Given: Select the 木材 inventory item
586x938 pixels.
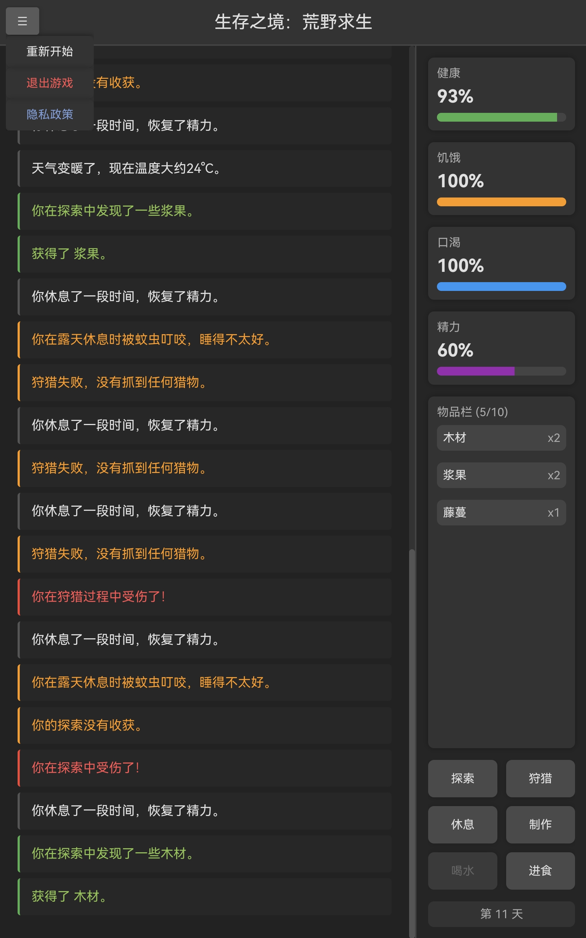Looking at the screenshot, I should (501, 438).
